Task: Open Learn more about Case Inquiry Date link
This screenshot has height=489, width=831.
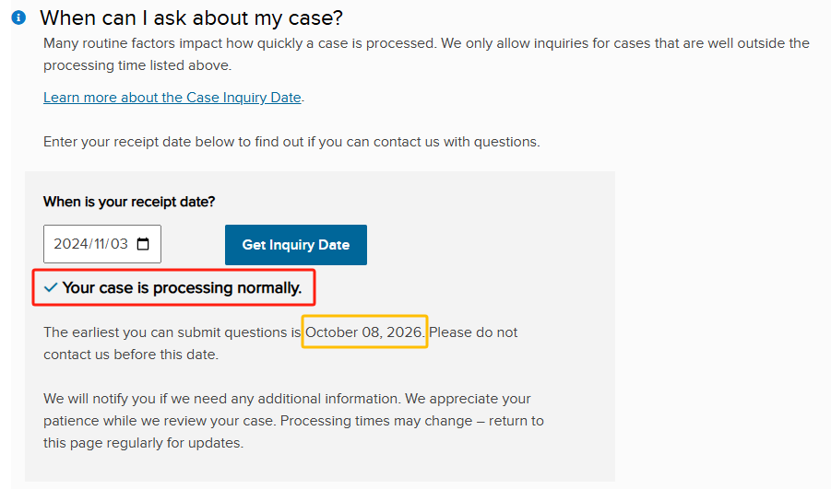Action: [x=172, y=98]
